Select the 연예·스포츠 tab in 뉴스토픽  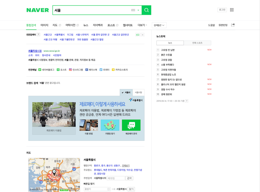coord(197,43)
